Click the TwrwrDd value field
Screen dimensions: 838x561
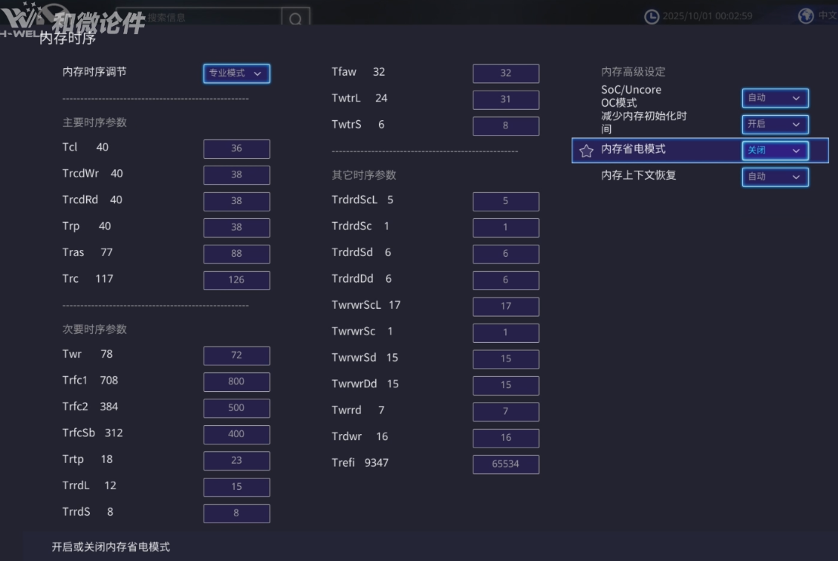click(506, 385)
